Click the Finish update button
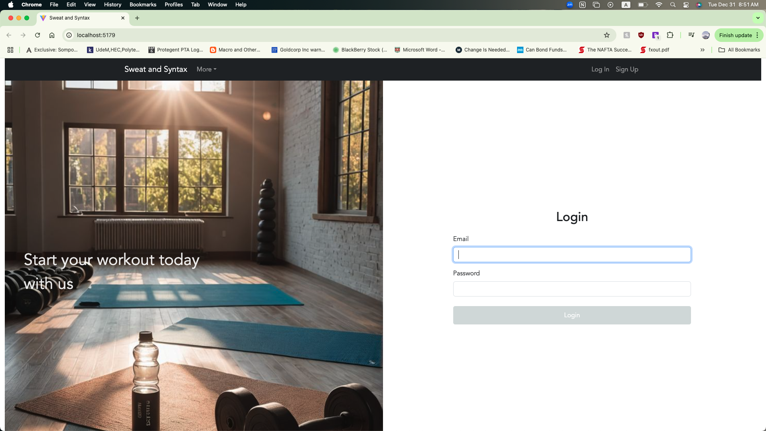 coord(735,35)
